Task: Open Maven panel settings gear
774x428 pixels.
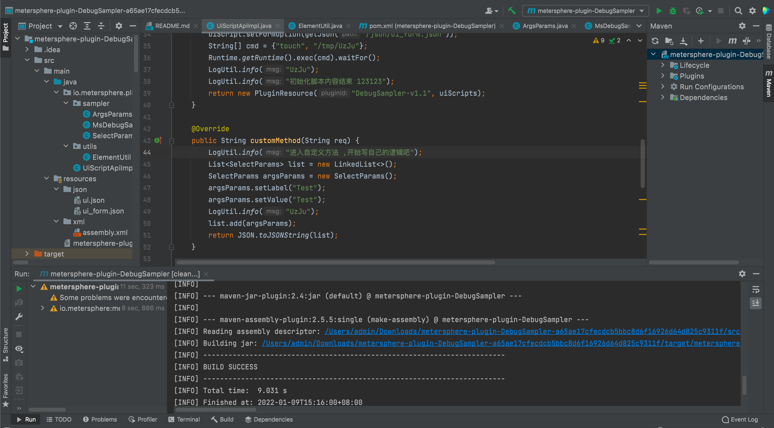Action: tap(742, 26)
